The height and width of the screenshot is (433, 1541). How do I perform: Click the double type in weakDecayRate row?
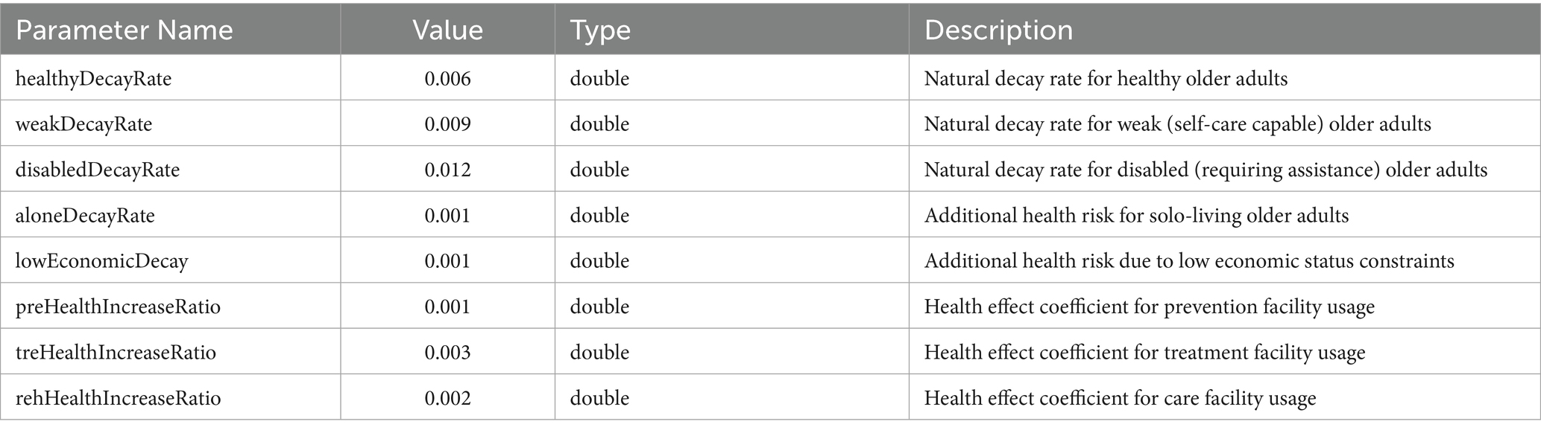coord(599,124)
